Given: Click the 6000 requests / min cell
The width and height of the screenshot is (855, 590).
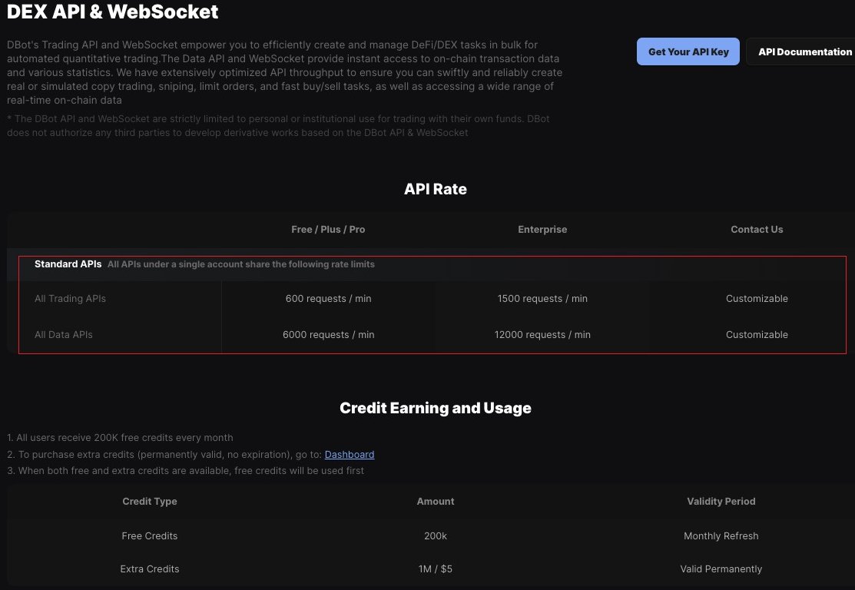Looking at the screenshot, I should pyautogui.click(x=328, y=334).
